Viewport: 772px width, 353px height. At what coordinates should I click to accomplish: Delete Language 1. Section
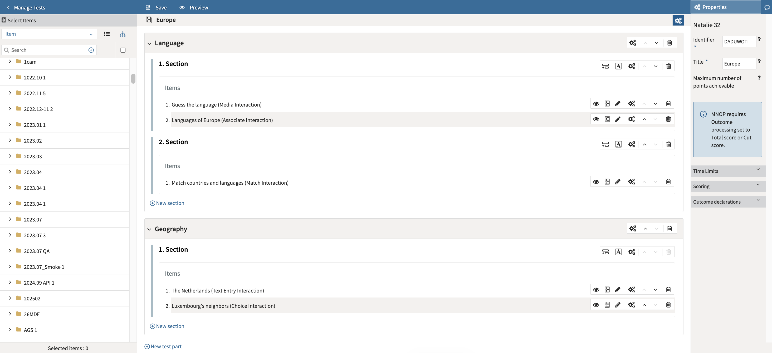point(668,66)
